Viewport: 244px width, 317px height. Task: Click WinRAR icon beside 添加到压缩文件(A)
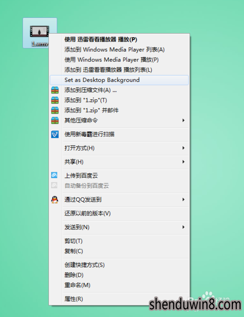click(x=55, y=90)
